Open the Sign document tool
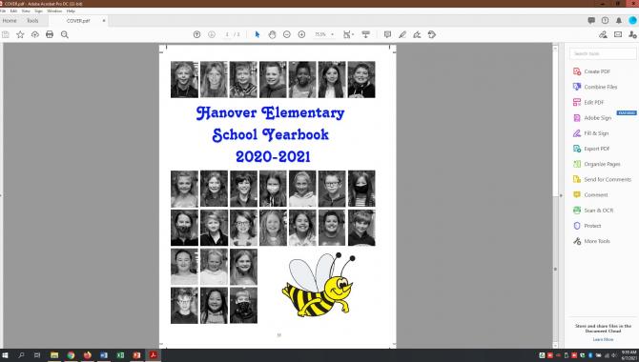Viewport: 639px width, 362px height. 417,34
